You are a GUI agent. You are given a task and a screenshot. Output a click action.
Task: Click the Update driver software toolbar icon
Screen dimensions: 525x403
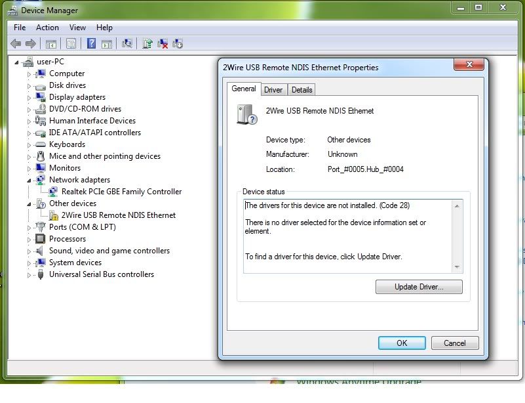pos(147,43)
